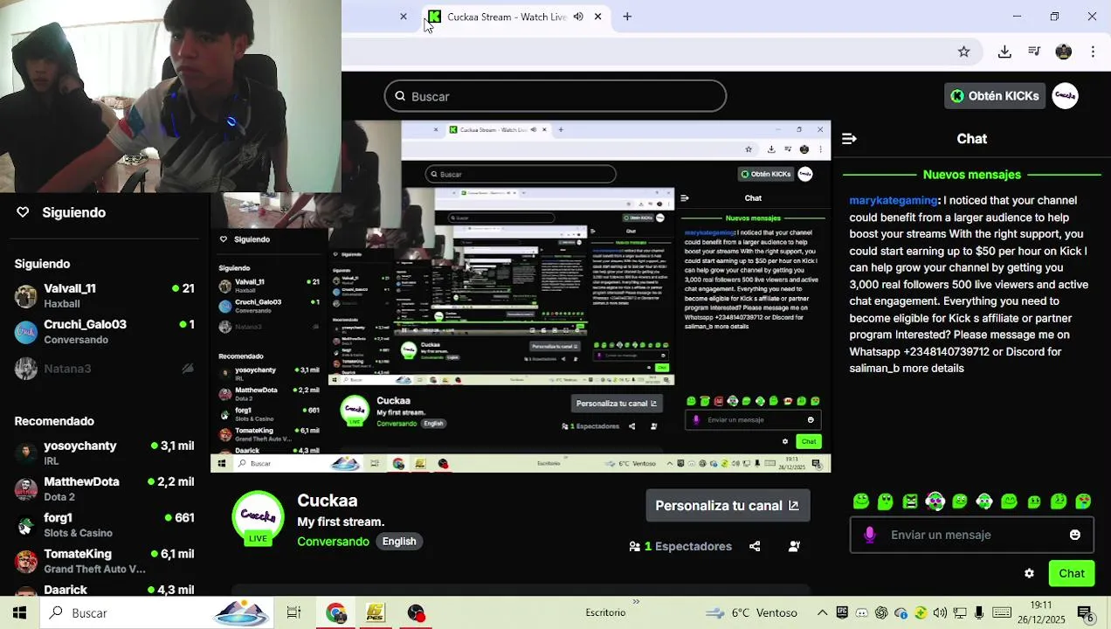Open Daarick recommended channel
This screenshot has height=629, width=1111.
tap(105, 590)
